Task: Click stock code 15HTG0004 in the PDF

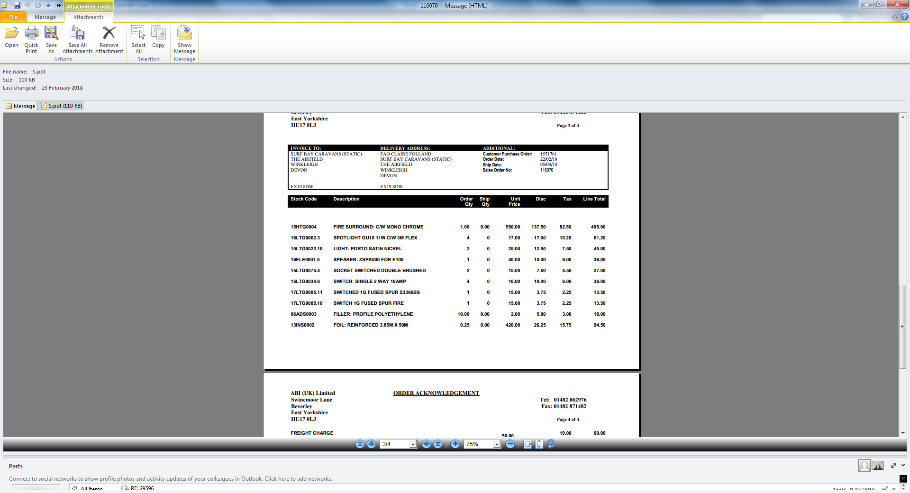Action: click(x=303, y=227)
